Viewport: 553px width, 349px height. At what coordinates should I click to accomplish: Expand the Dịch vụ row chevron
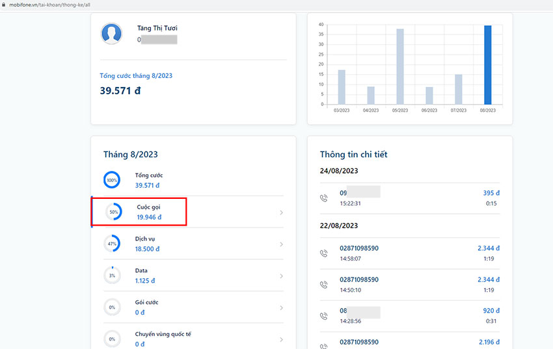point(281,244)
